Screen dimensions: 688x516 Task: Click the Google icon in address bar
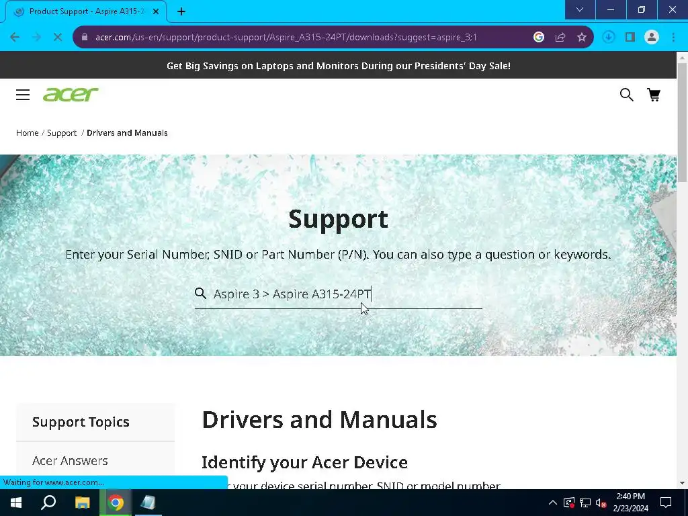point(539,38)
